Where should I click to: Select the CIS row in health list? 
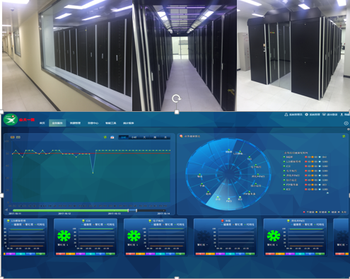coord(305,166)
